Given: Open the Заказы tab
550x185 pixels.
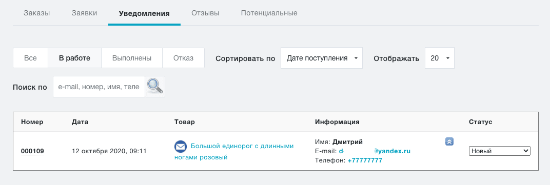Looking at the screenshot, I should coord(37,13).
